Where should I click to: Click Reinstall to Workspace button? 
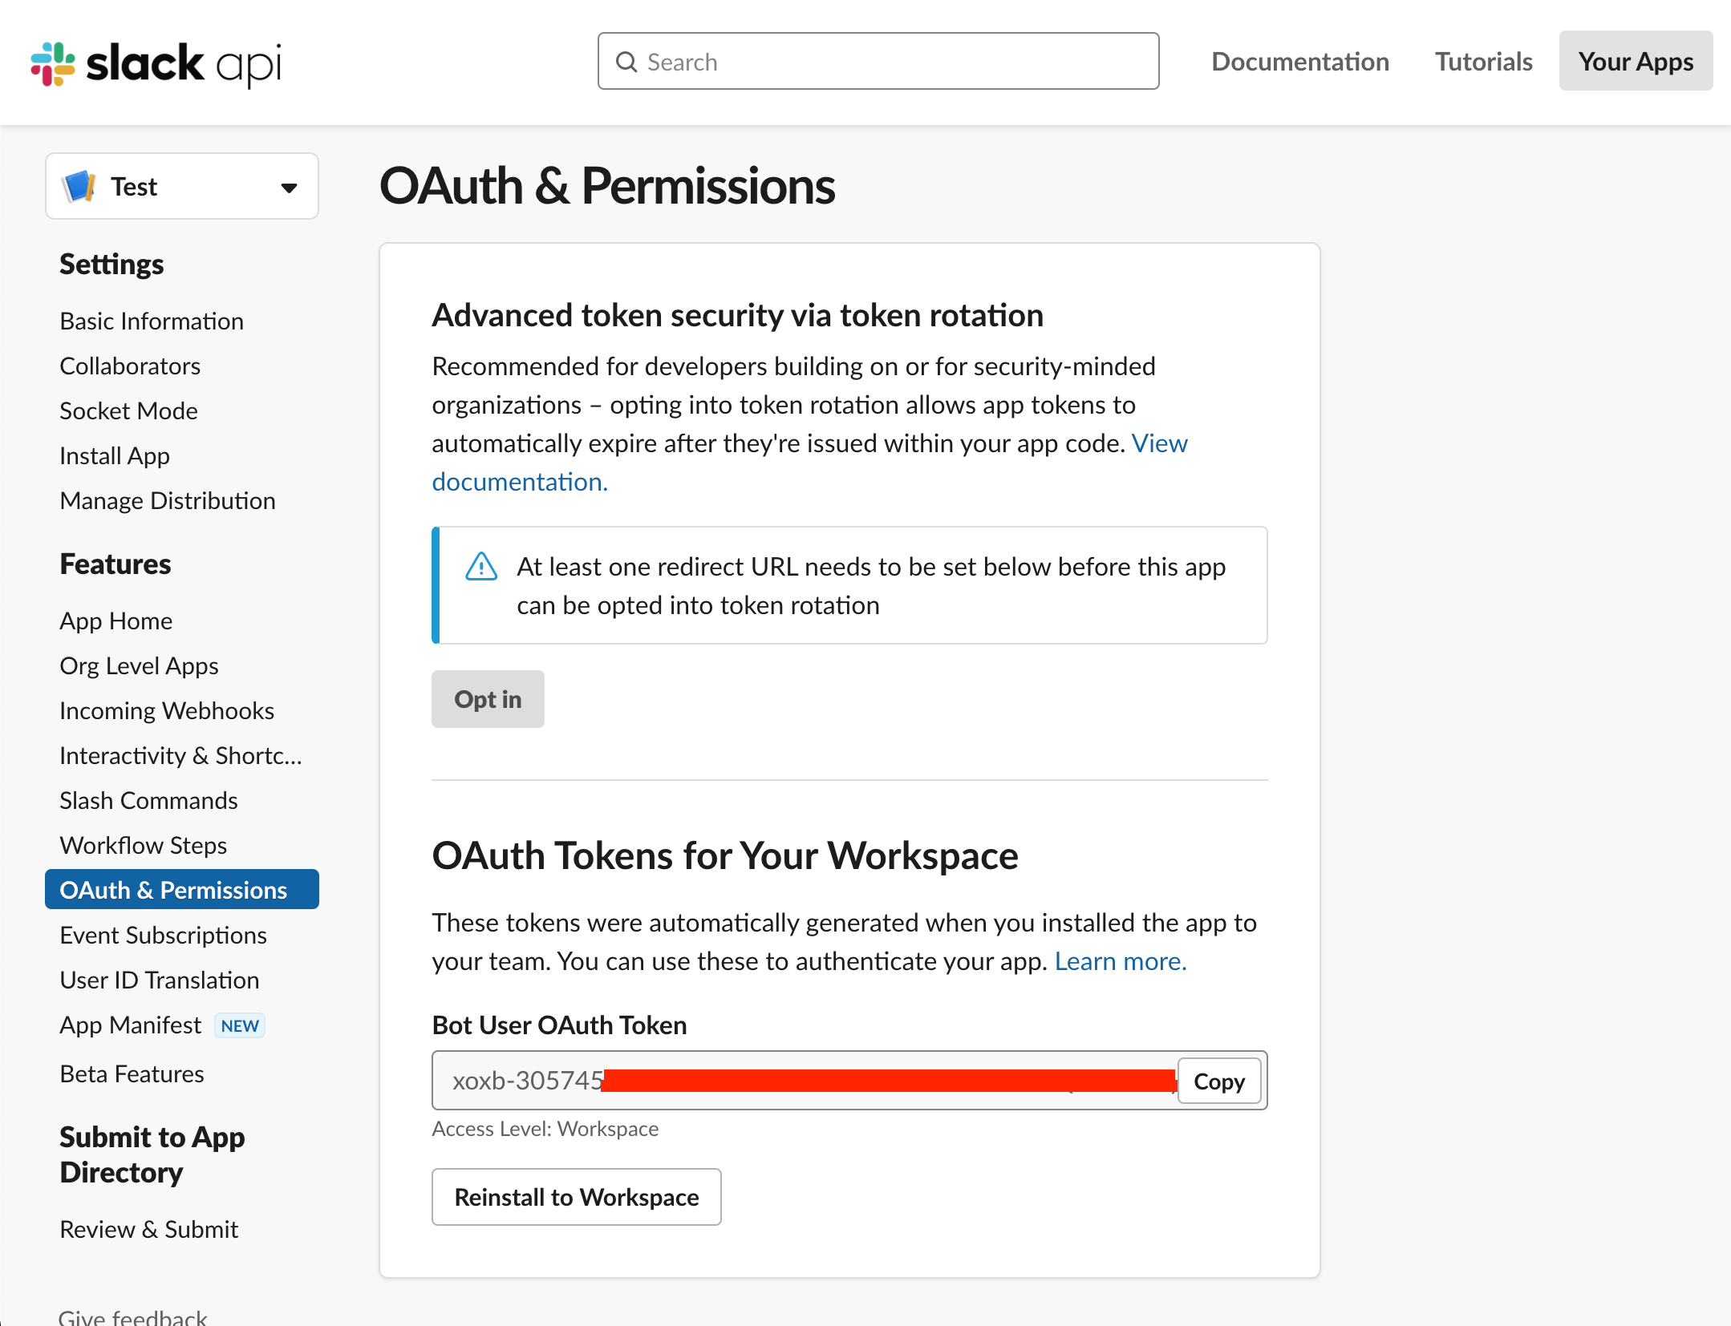(x=576, y=1197)
